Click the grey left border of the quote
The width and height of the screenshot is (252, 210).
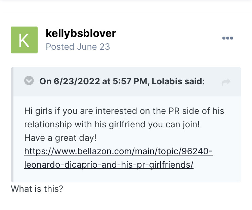(x=12, y=124)
